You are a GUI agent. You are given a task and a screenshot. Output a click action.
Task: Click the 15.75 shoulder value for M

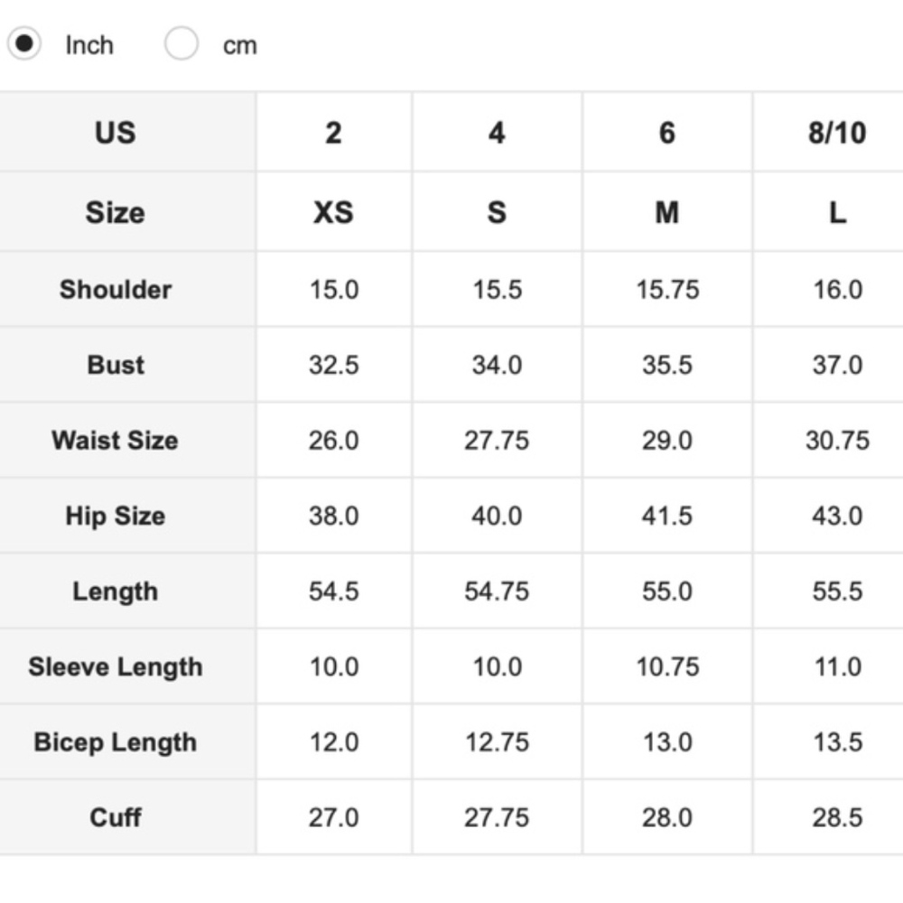coord(667,289)
